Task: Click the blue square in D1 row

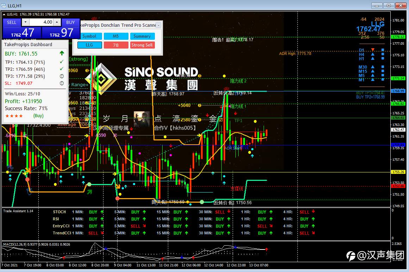Action: pos(383,50)
